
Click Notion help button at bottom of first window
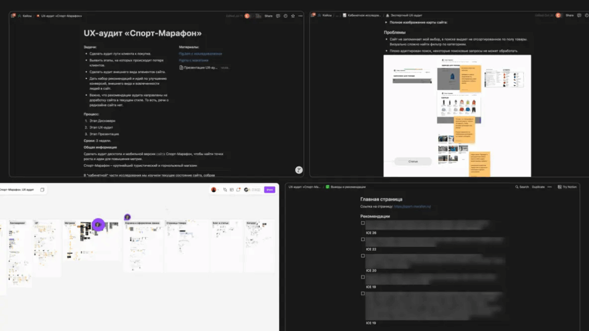[299, 170]
